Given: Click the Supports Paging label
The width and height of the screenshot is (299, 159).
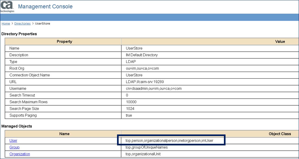Looking at the screenshot, I should pos(23,115).
